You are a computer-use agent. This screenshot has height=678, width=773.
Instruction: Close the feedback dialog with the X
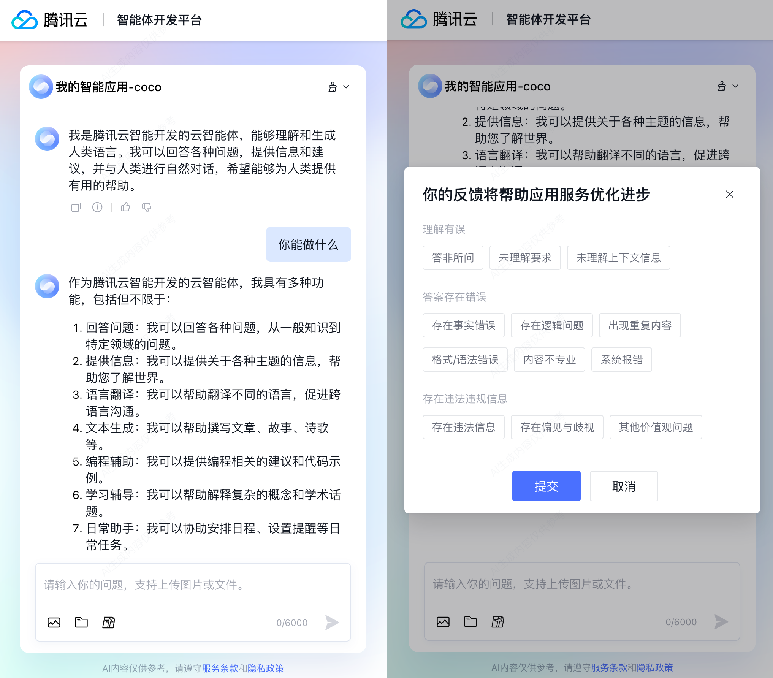point(729,194)
